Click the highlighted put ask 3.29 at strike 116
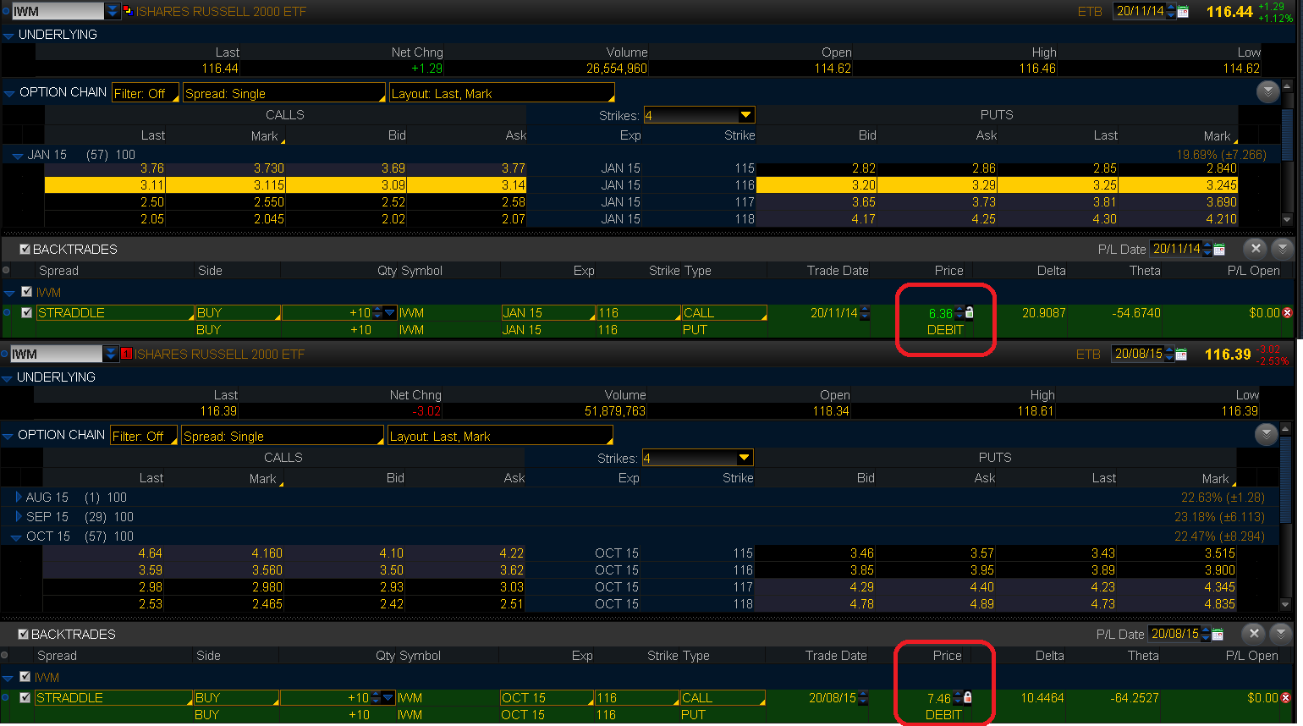The image size is (1303, 726). tap(984, 185)
